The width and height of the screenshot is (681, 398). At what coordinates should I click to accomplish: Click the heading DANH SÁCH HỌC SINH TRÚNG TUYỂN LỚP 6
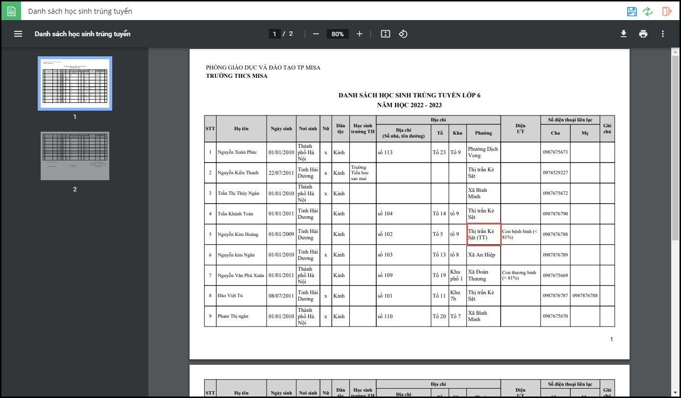(x=410, y=95)
